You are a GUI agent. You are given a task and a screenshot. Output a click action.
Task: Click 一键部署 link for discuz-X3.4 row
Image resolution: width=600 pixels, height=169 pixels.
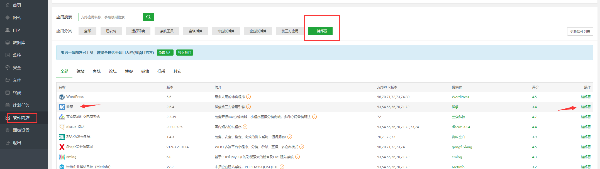(x=584, y=127)
